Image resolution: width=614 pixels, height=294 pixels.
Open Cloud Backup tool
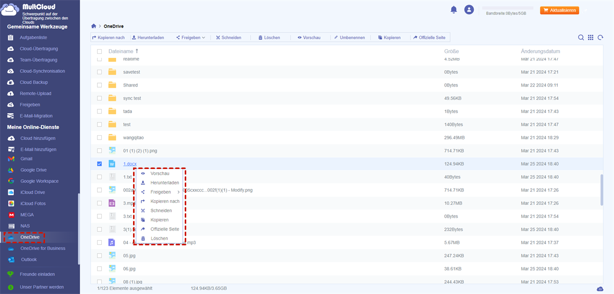[34, 82]
